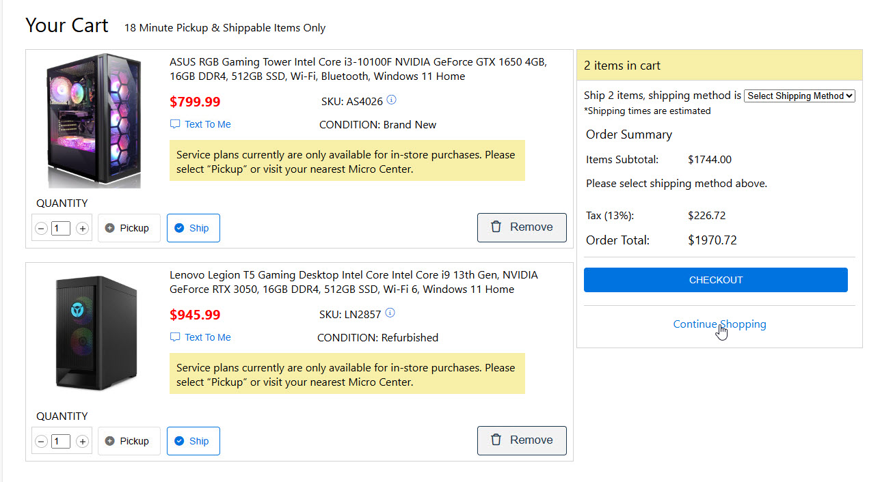This screenshot has height=482, width=880.
Task: Decrease quantity of the Lenovo Legion T5
Action: tap(41, 442)
